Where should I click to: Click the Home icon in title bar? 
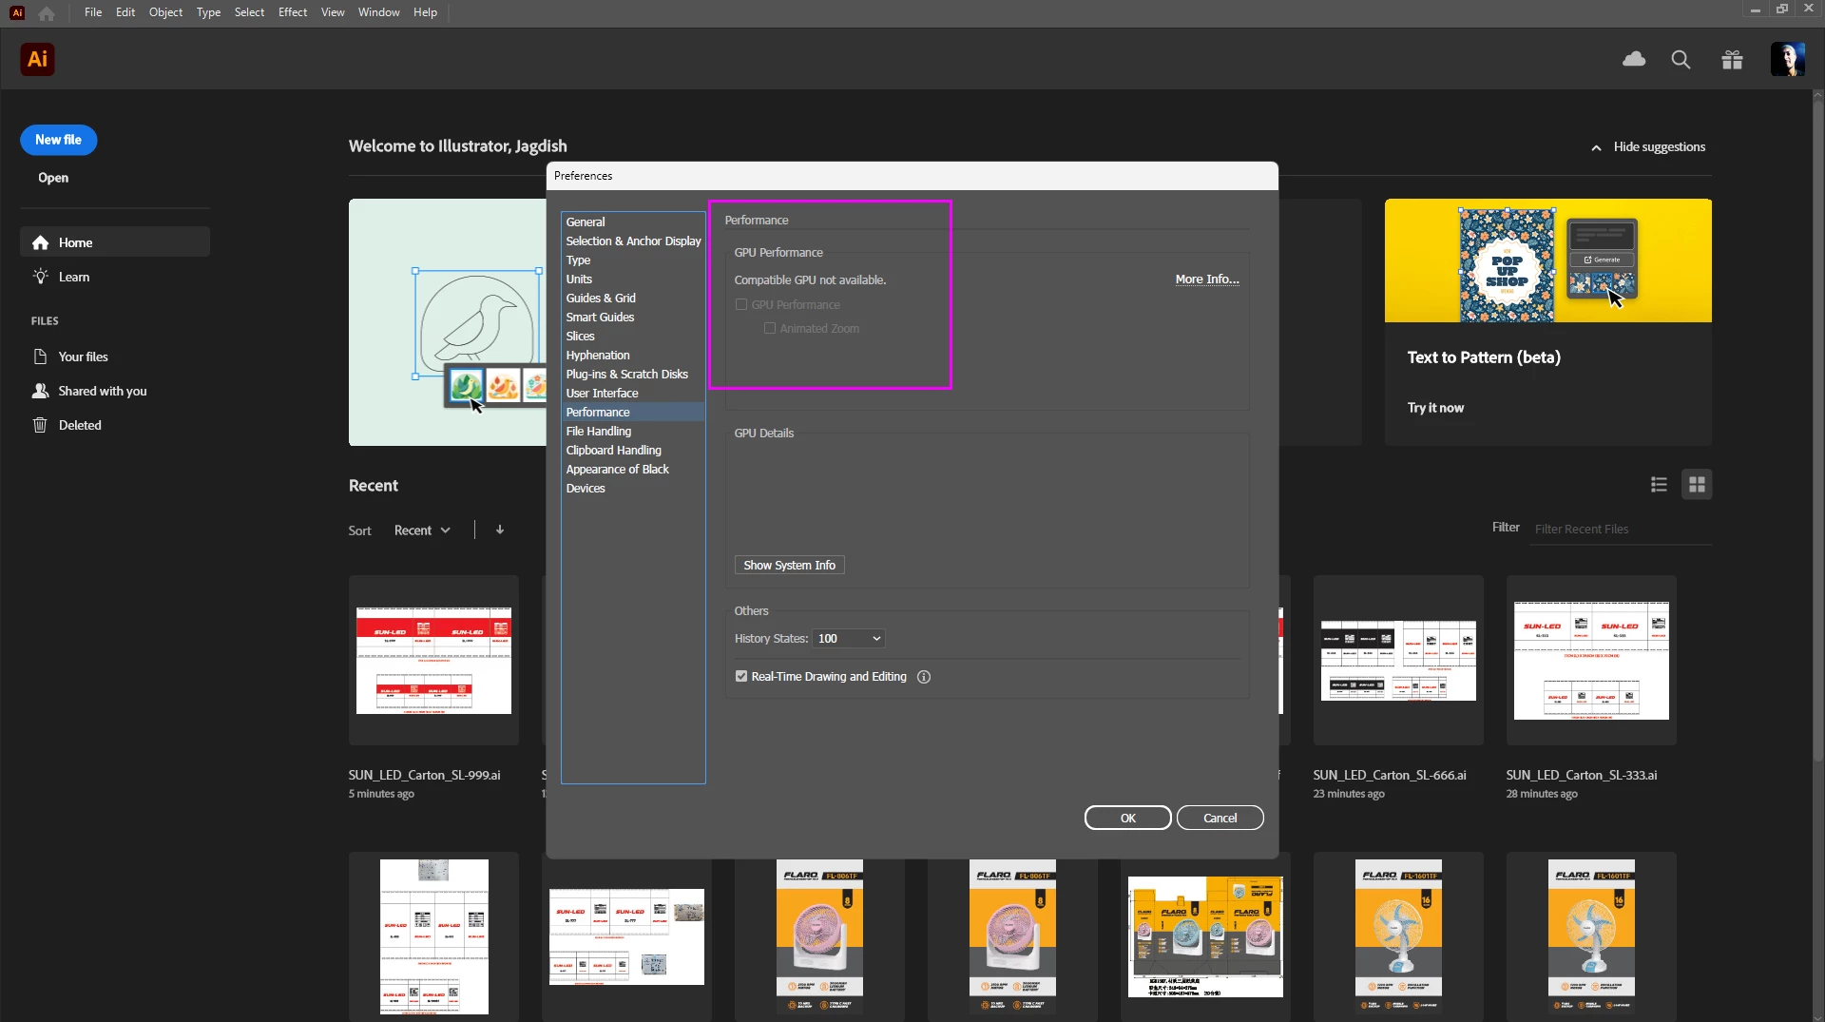(x=47, y=13)
